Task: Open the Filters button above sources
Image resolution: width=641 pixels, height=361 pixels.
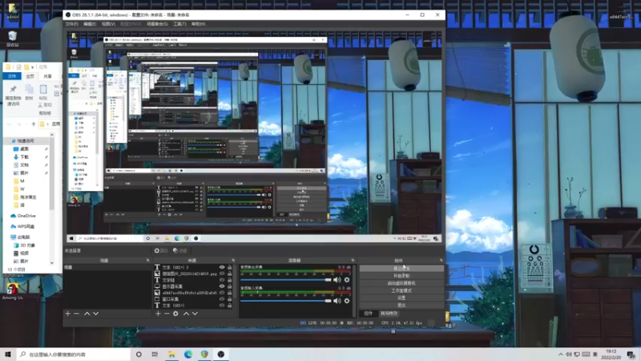Action: [x=179, y=250]
